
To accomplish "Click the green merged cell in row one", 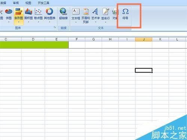I will (x=34, y=45).
